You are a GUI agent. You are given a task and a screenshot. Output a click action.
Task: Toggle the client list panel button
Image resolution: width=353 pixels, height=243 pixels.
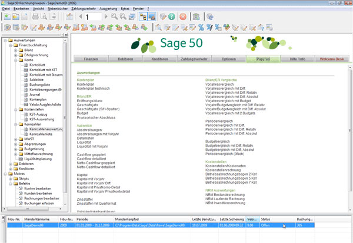(152, 16)
